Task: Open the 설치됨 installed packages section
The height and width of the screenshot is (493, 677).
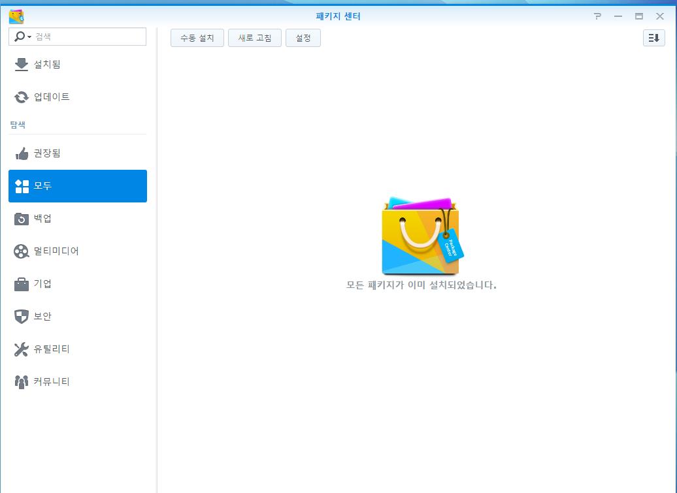Action: tap(78, 64)
